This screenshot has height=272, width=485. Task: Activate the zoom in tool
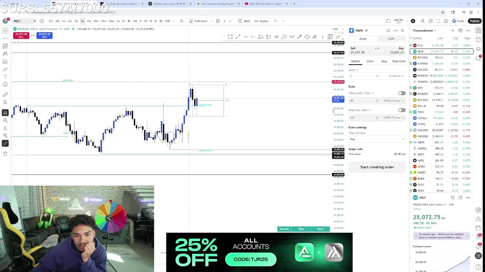point(5,102)
